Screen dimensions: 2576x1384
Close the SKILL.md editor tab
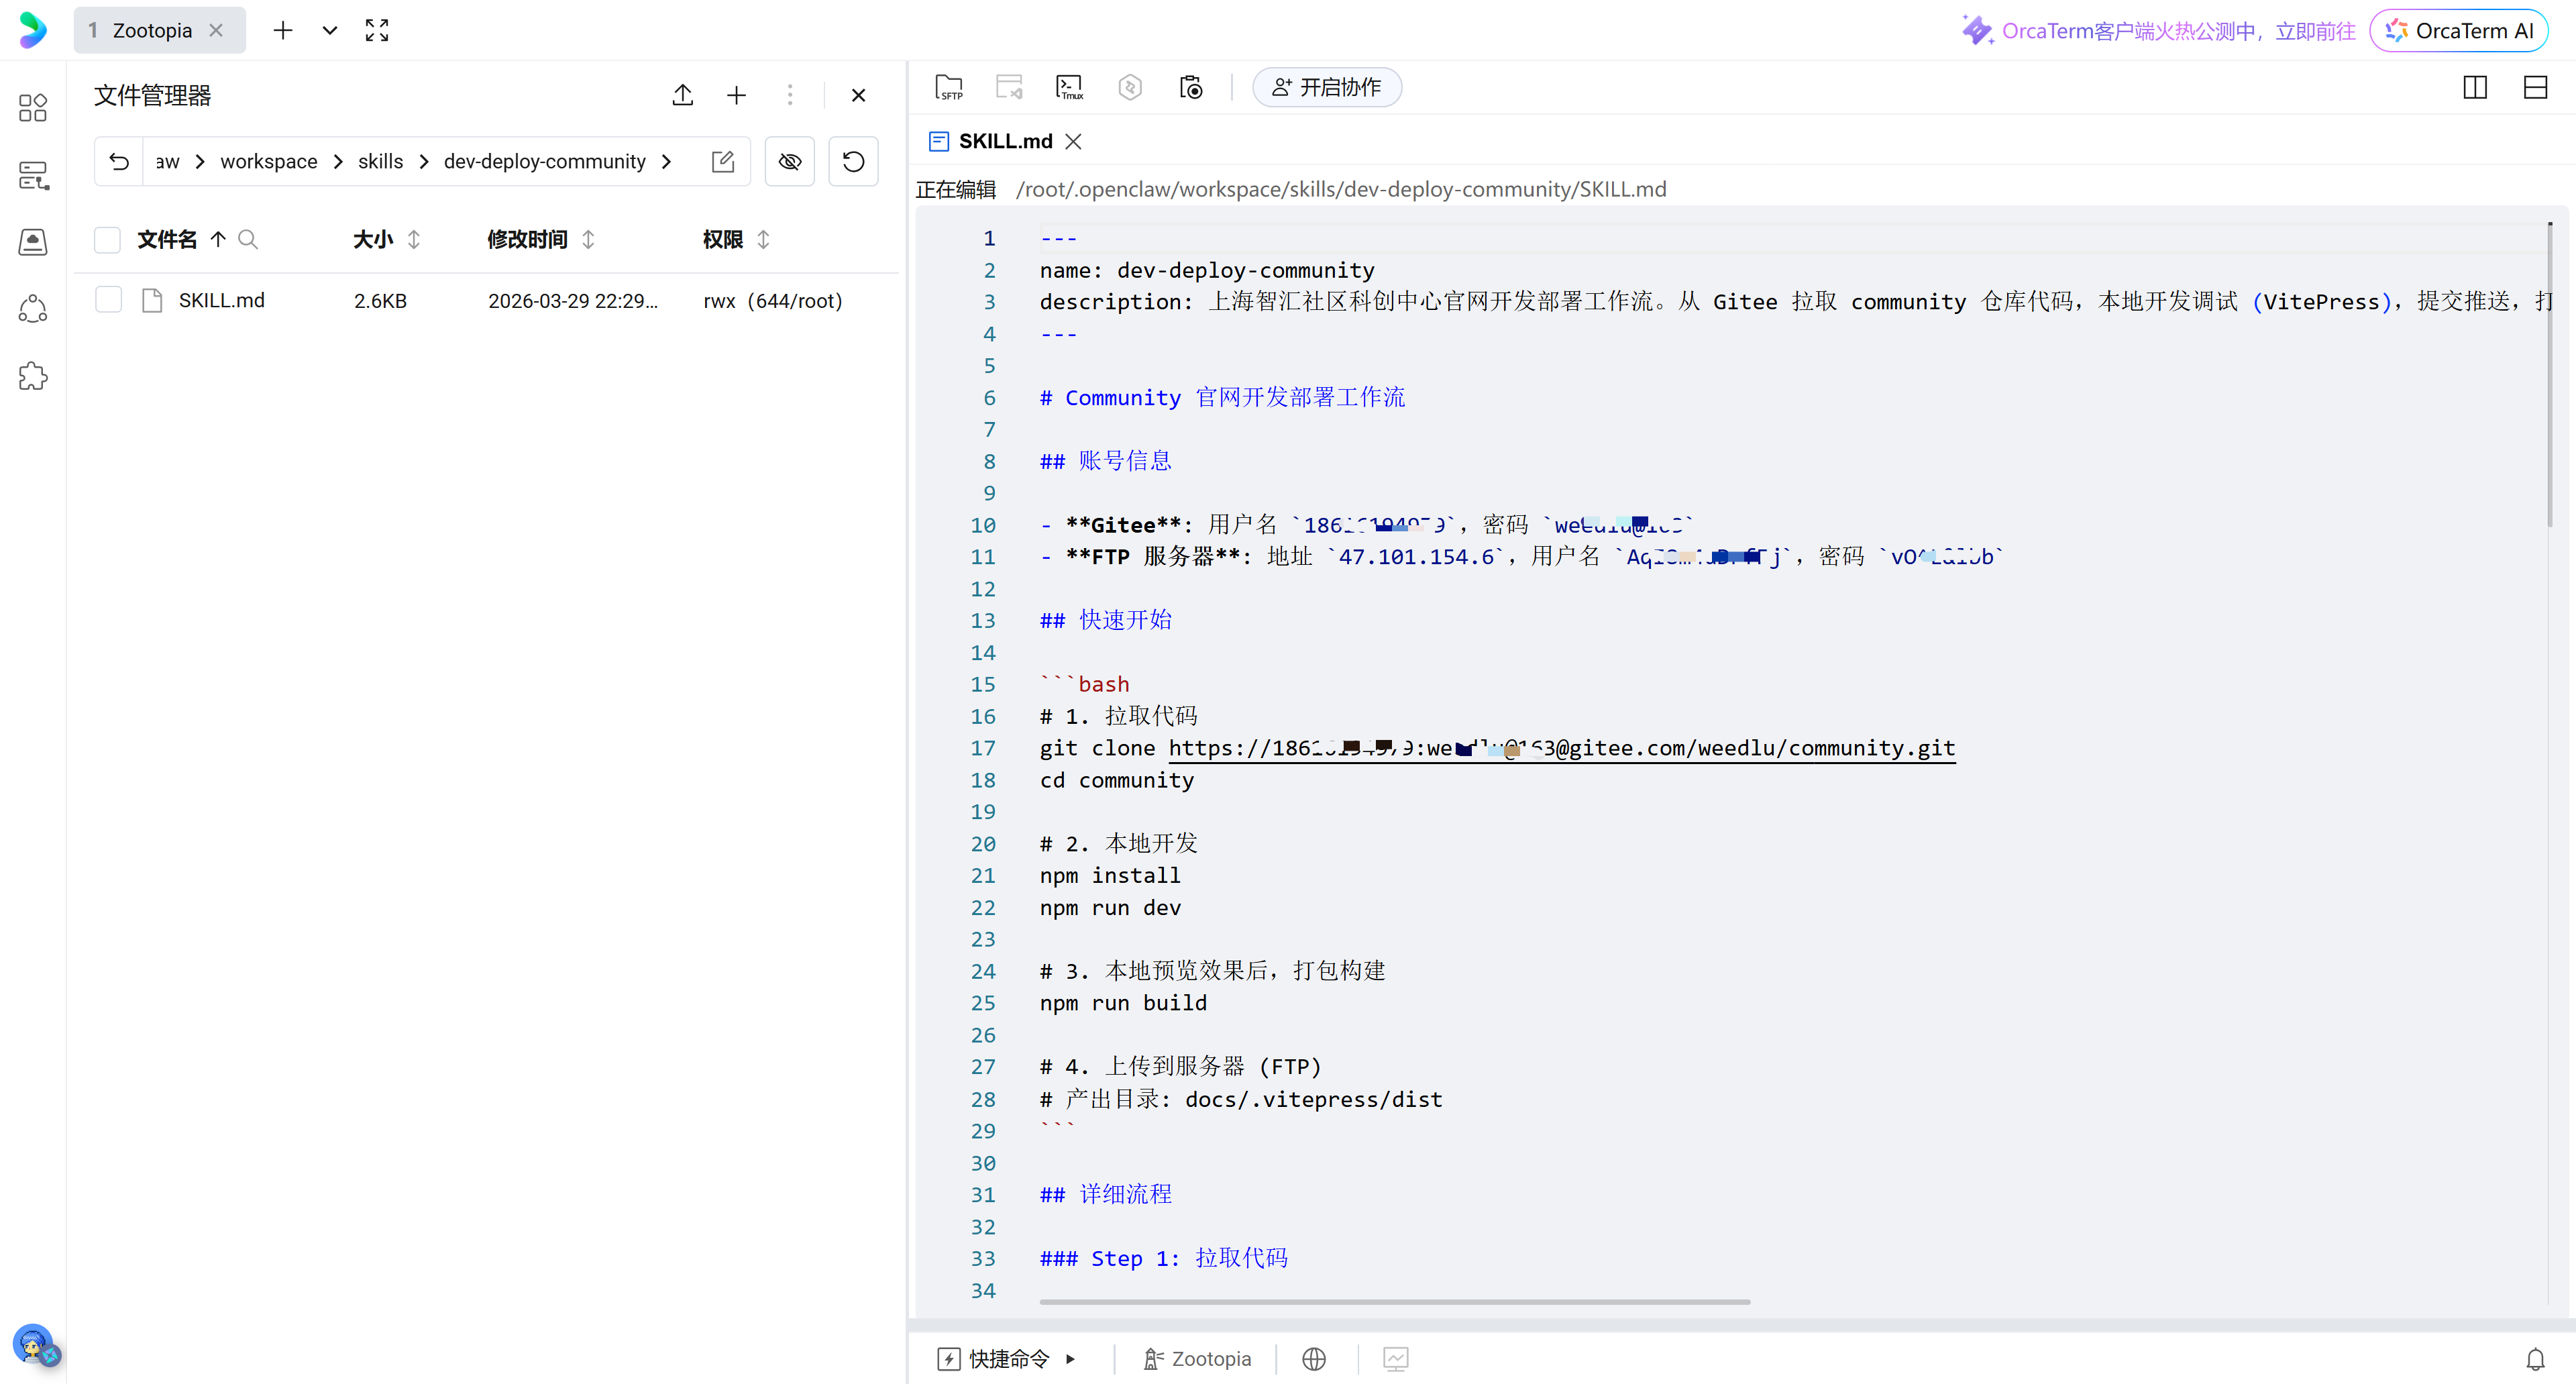[x=1073, y=141]
